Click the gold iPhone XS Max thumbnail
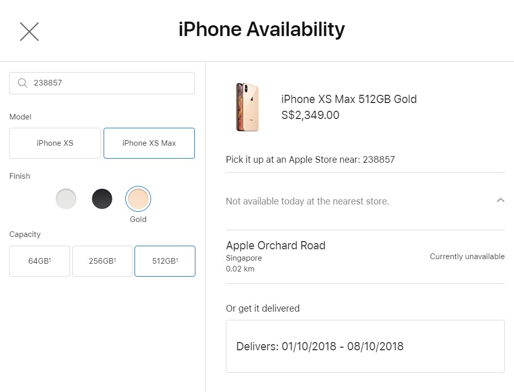 click(247, 107)
